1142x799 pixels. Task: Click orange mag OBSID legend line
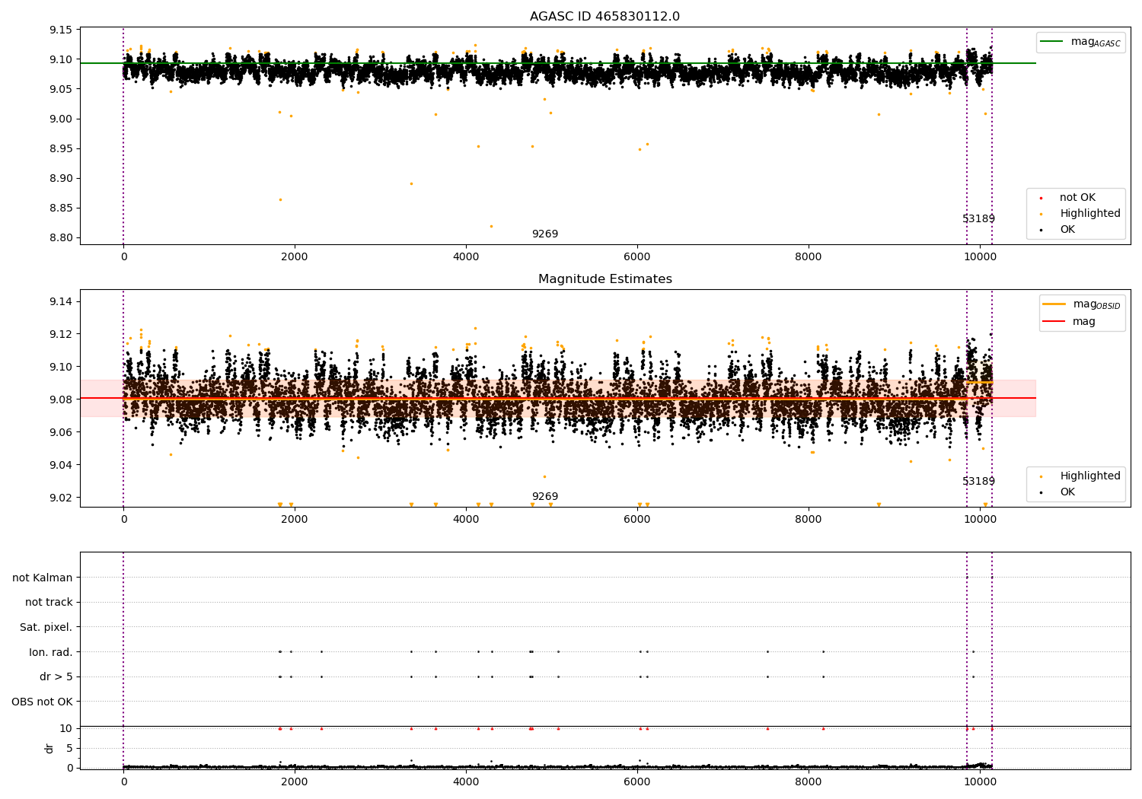pos(1054,304)
